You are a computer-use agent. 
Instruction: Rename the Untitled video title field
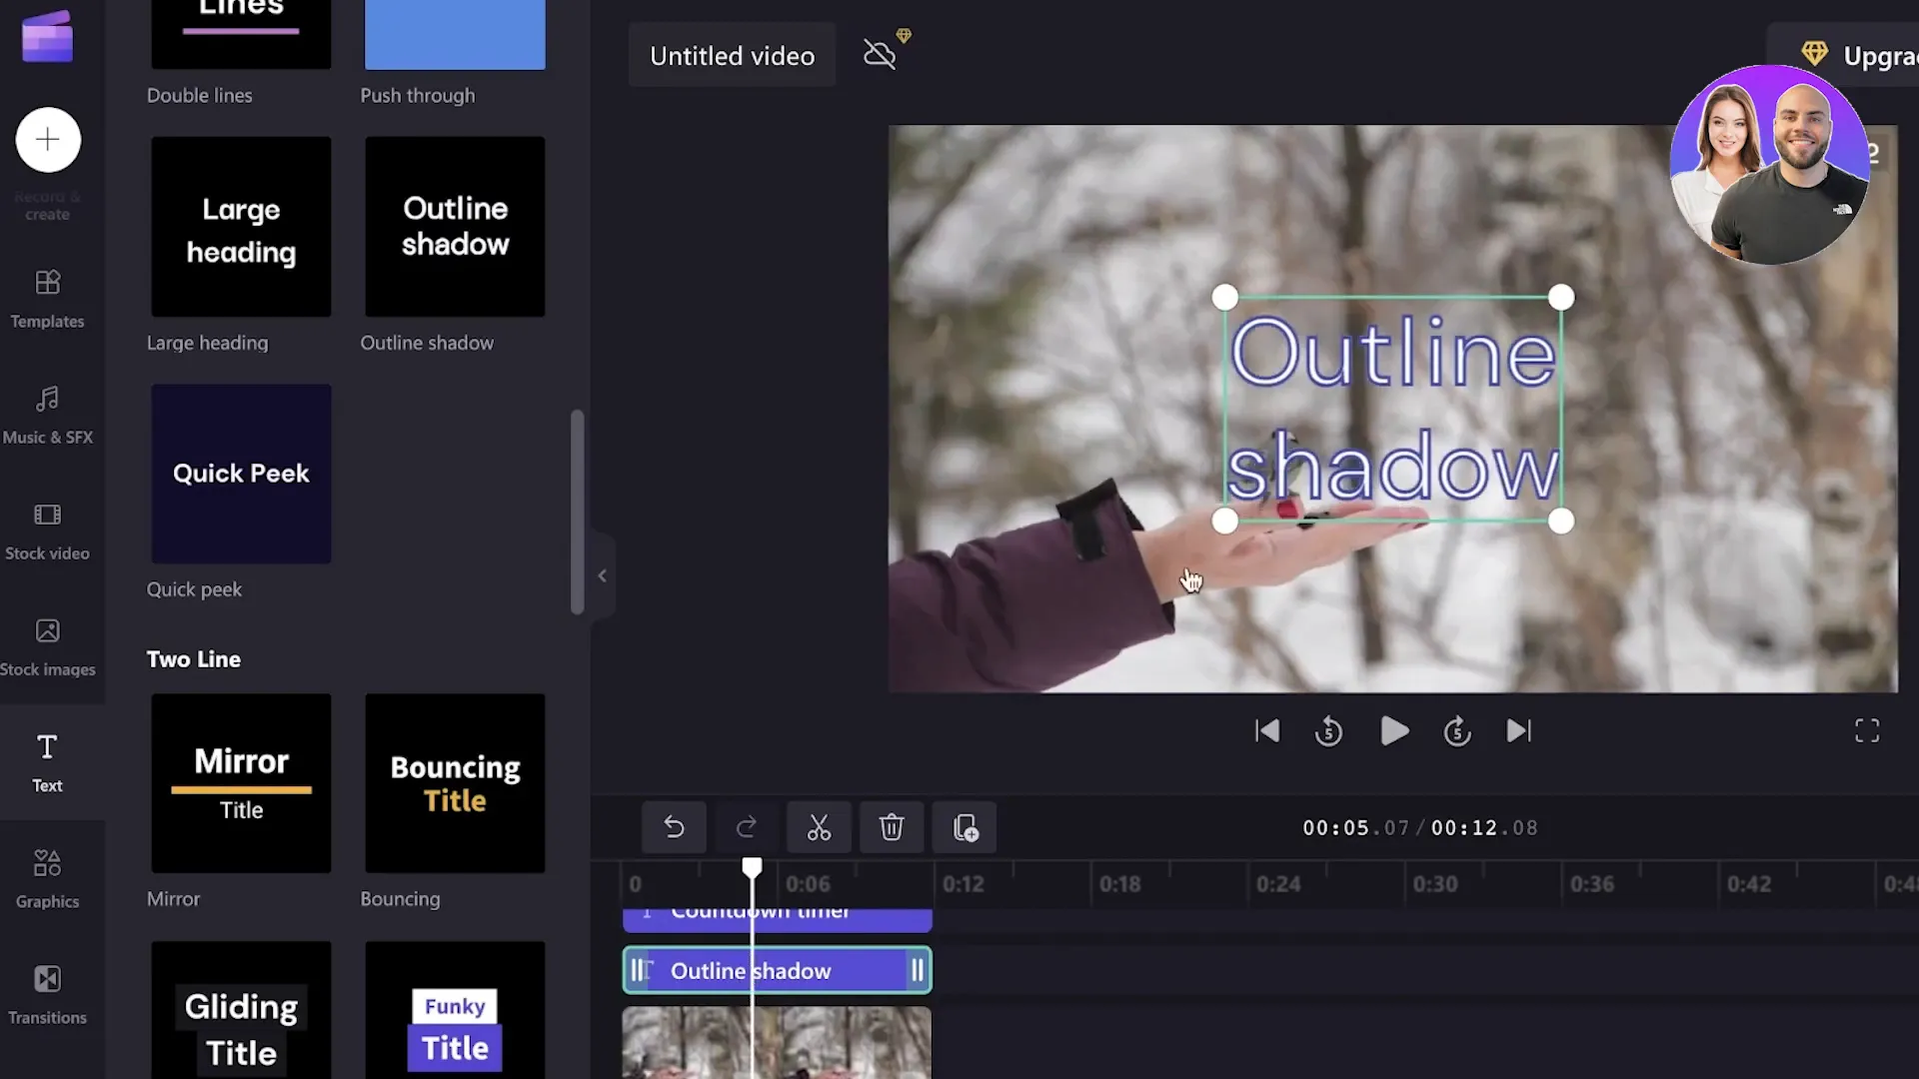(732, 56)
